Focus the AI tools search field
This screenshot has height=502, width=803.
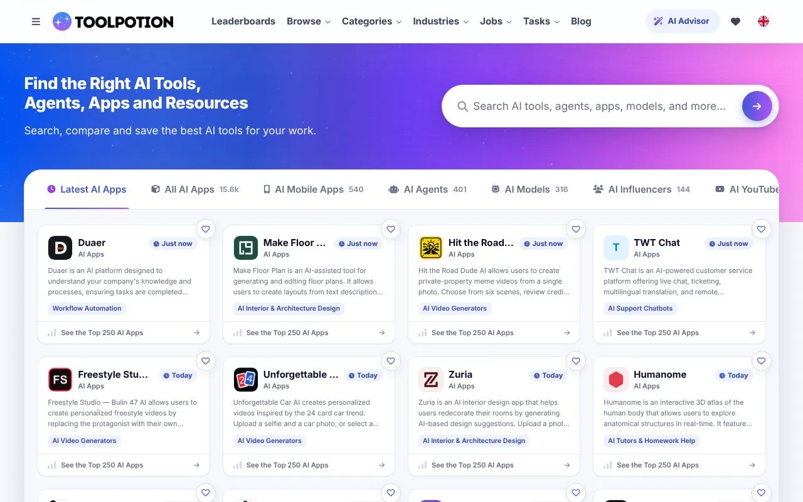tap(599, 106)
